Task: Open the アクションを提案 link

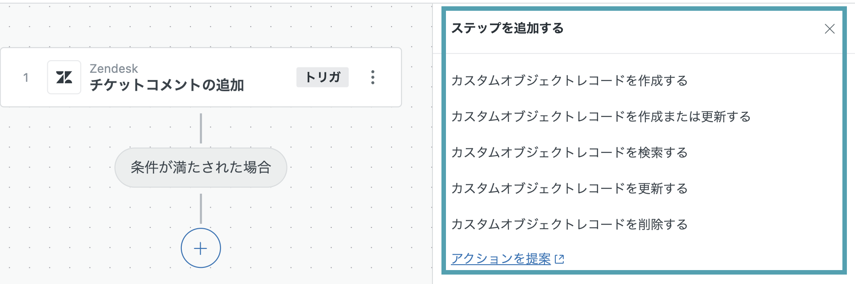Action: click(x=501, y=259)
